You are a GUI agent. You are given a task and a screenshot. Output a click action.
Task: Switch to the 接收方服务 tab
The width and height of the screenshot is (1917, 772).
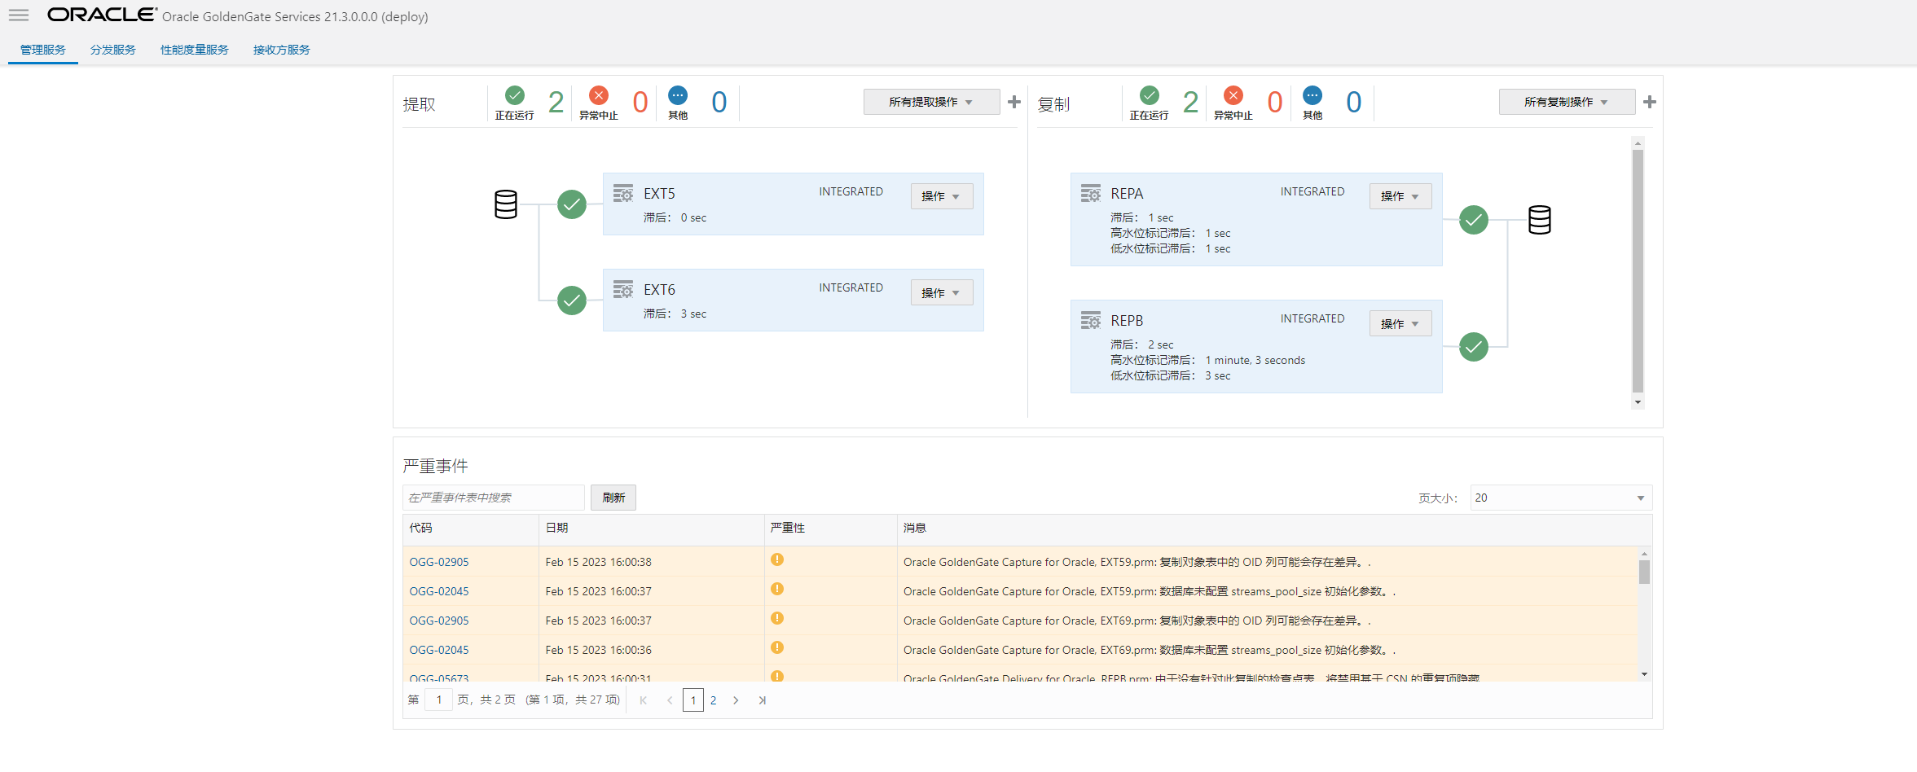[x=282, y=50]
